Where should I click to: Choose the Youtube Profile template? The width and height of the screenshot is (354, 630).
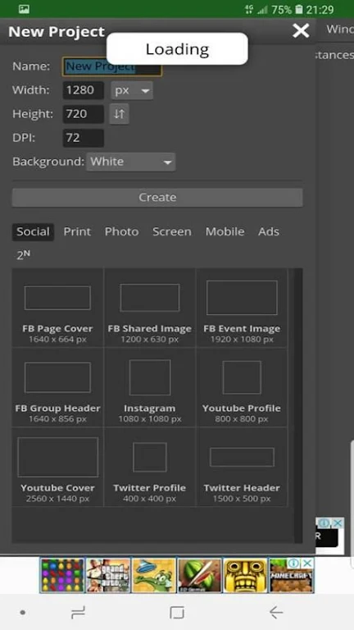pyautogui.click(x=242, y=387)
